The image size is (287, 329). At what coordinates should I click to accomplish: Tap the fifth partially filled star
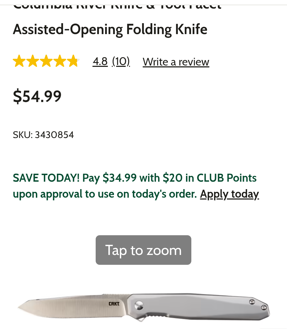(73, 61)
